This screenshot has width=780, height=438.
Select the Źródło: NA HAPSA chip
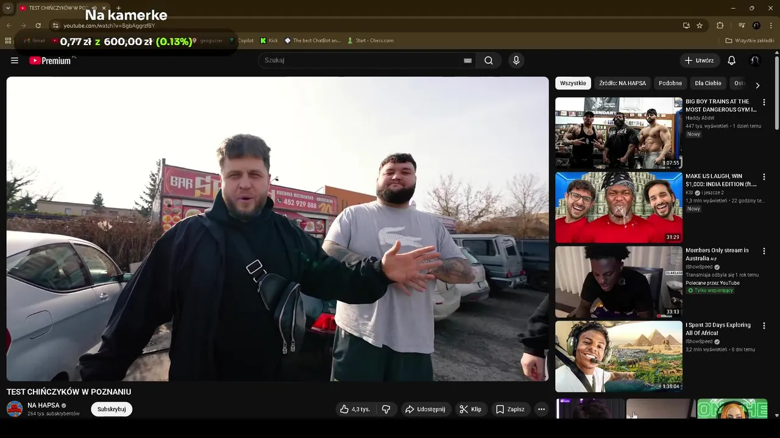tap(622, 83)
